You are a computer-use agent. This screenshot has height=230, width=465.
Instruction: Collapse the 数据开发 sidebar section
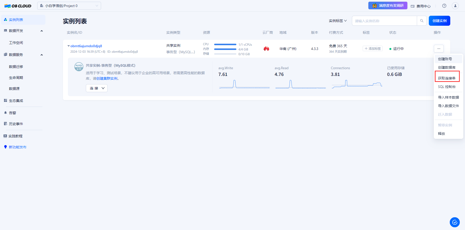point(42,31)
